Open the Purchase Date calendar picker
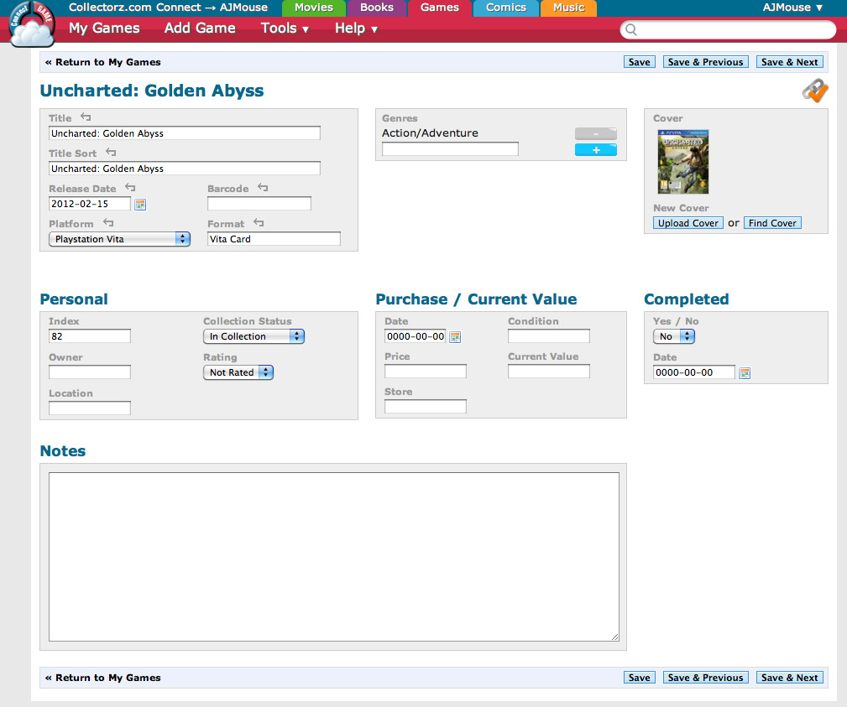 tap(455, 337)
